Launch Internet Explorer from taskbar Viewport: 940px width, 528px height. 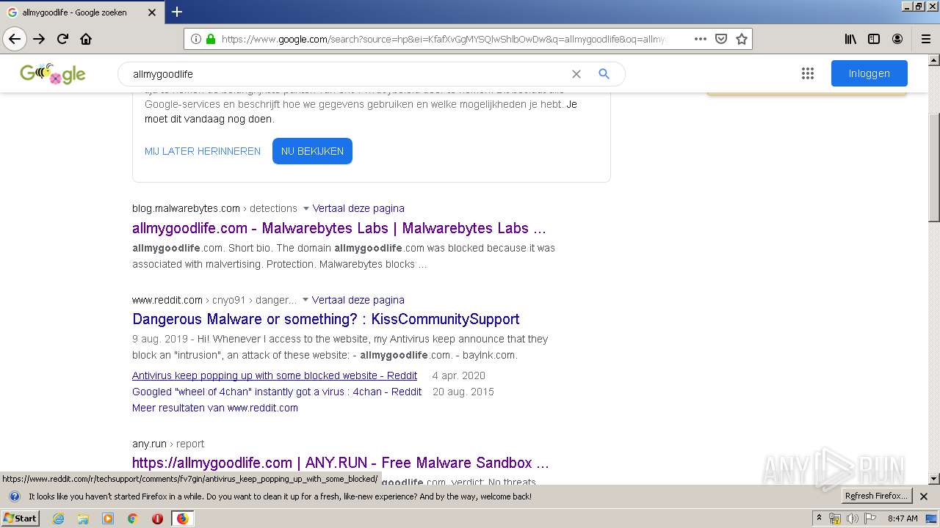coord(58,518)
